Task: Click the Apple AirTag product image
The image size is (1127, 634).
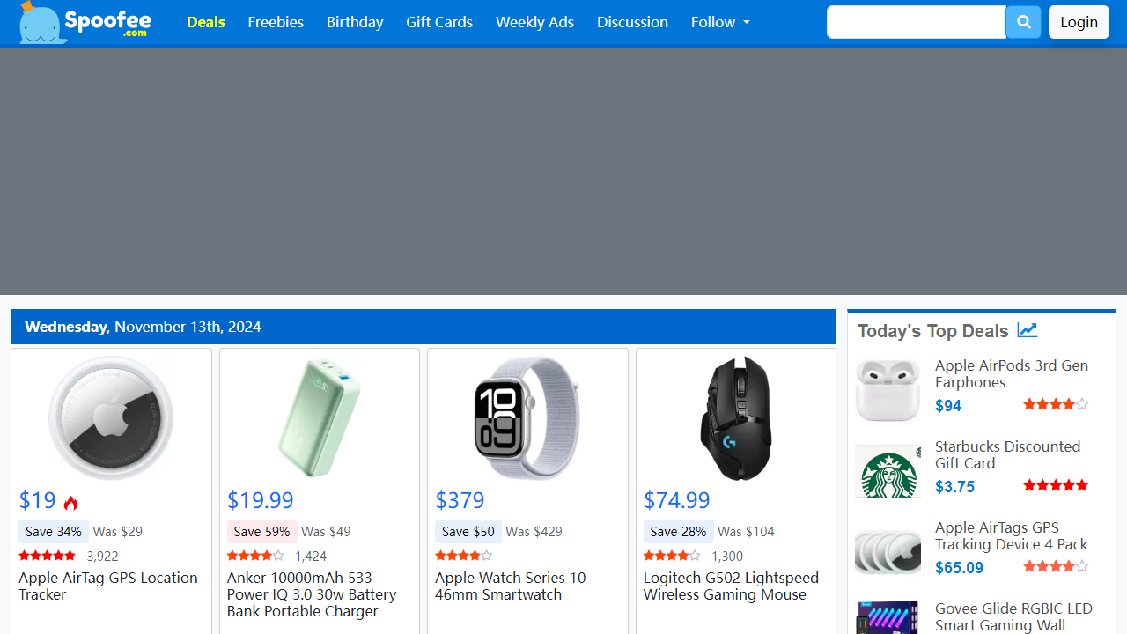Action: (x=111, y=418)
